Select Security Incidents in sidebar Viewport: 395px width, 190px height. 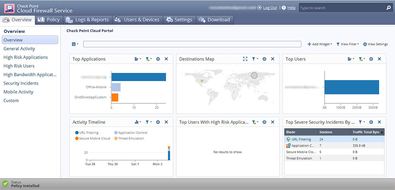[x=21, y=83]
